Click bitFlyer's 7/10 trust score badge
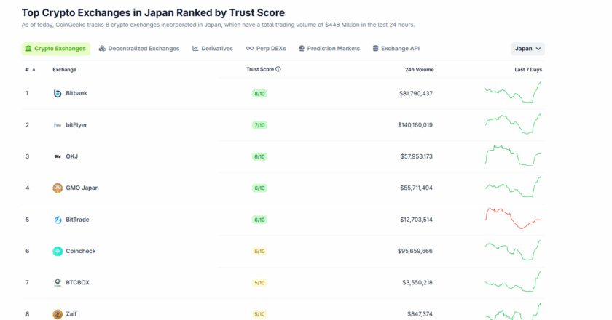612x320 pixels. [259, 125]
